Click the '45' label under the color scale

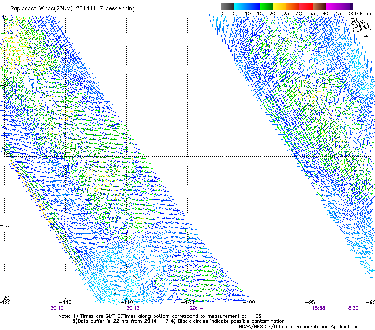338,14
